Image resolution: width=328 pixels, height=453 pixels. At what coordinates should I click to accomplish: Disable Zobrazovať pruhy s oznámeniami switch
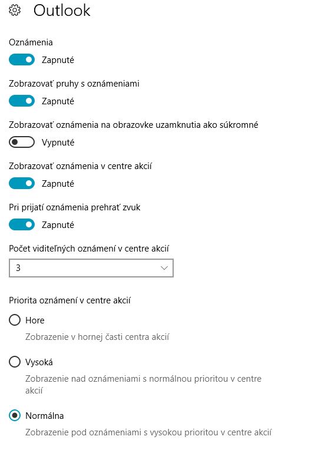coord(22,101)
